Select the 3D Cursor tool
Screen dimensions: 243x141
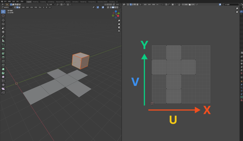click(3, 15)
